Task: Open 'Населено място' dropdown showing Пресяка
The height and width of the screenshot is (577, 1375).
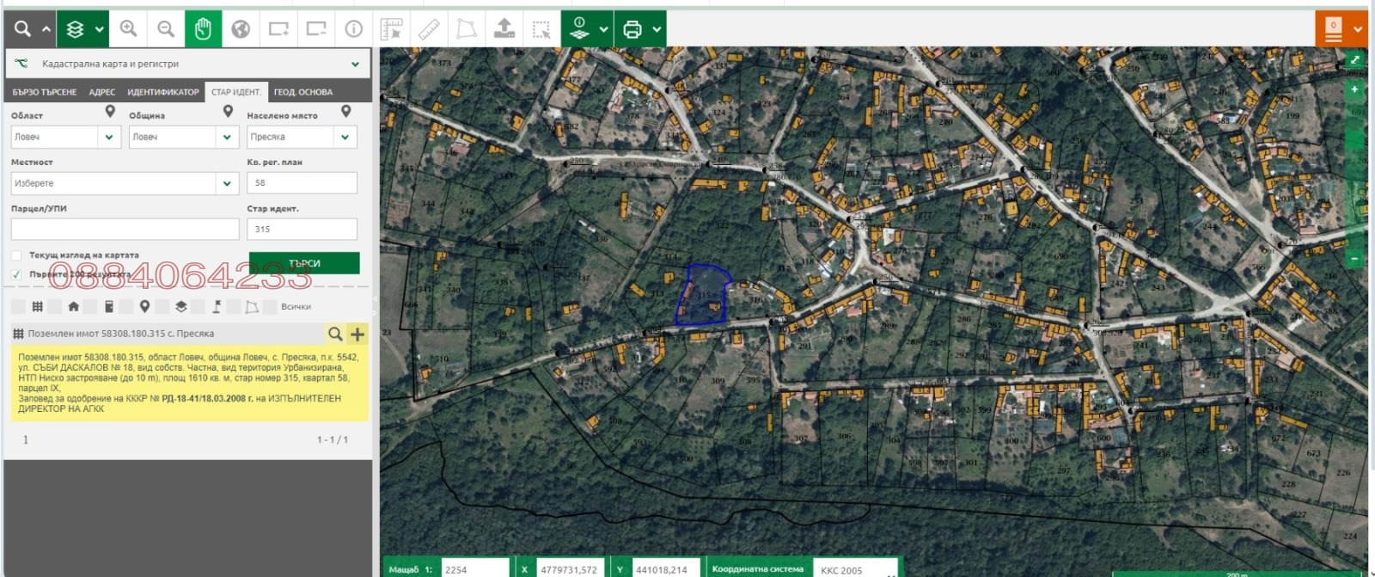Action: click(345, 137)
